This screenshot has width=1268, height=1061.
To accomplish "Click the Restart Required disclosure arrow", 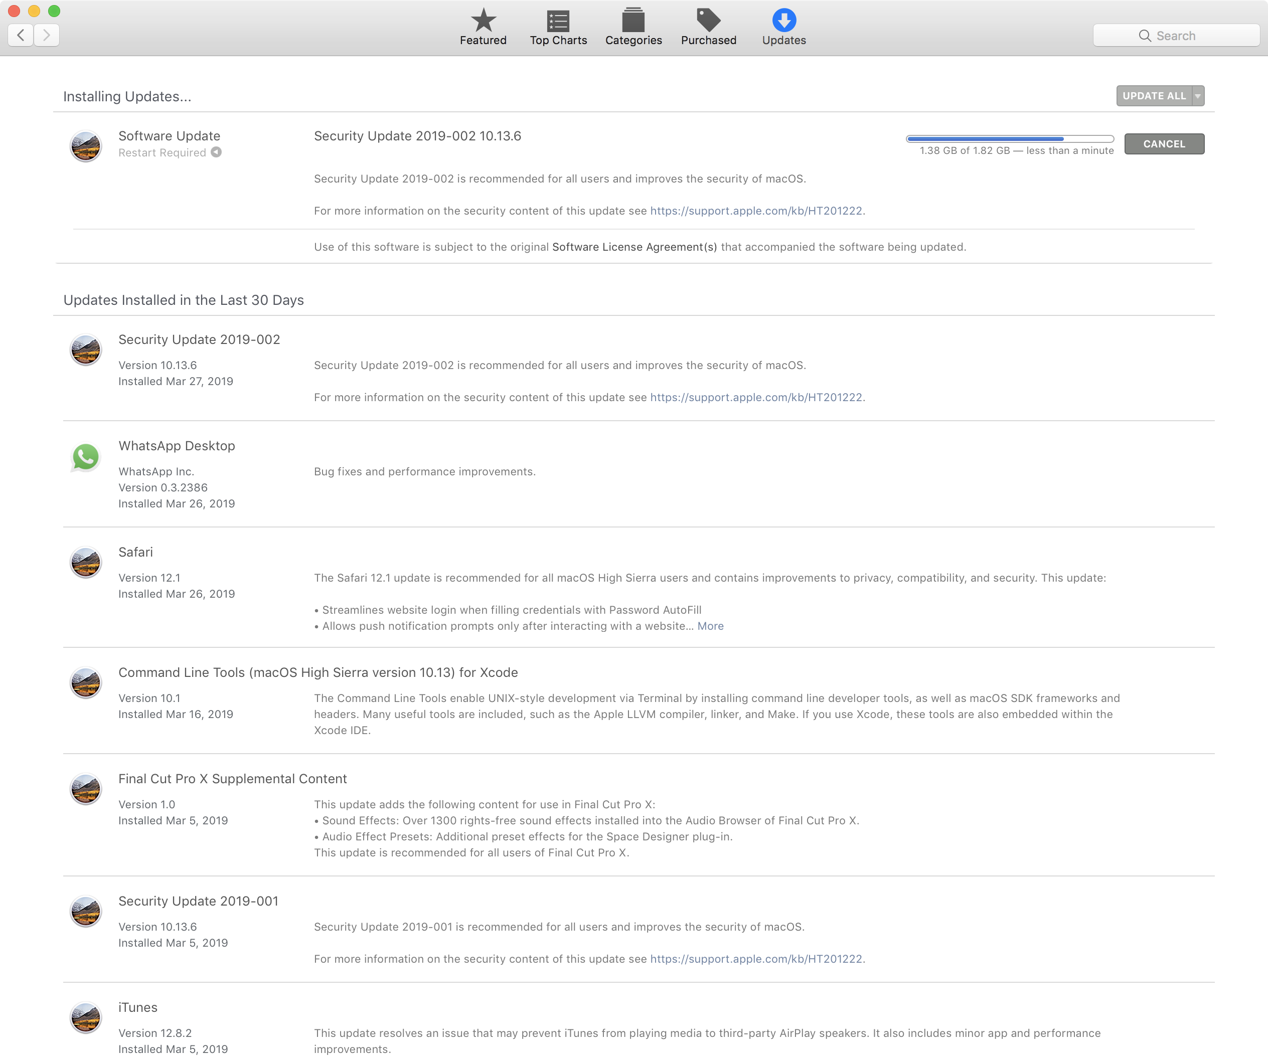I will pos(216,152).
